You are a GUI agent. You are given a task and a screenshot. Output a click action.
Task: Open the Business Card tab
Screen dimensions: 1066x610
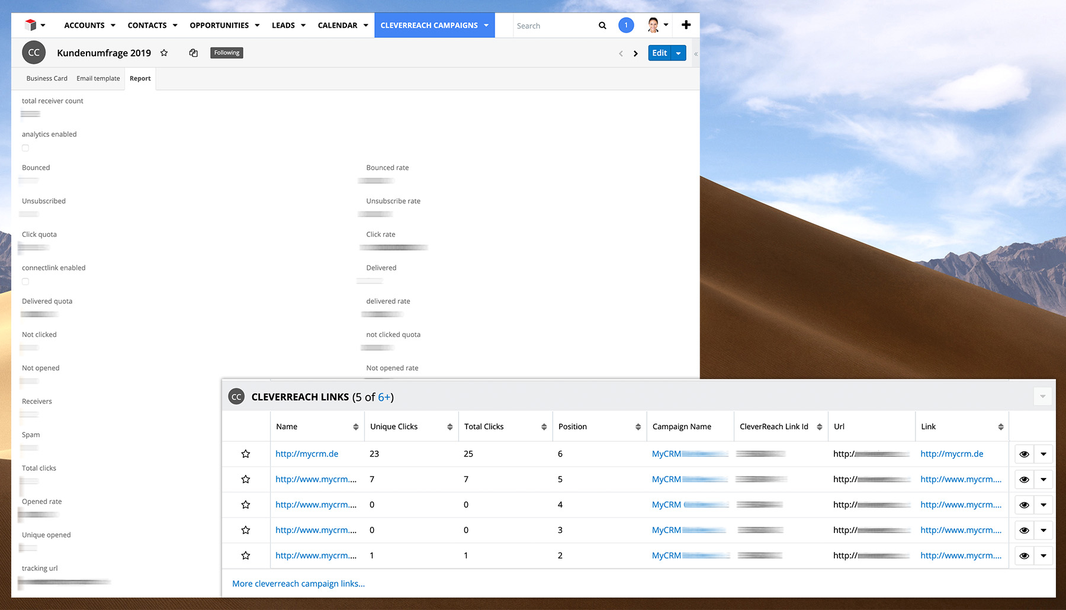pos(47,78)
